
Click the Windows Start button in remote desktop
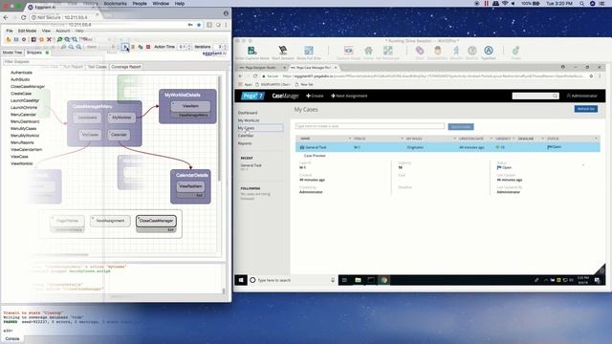point(241,280)
